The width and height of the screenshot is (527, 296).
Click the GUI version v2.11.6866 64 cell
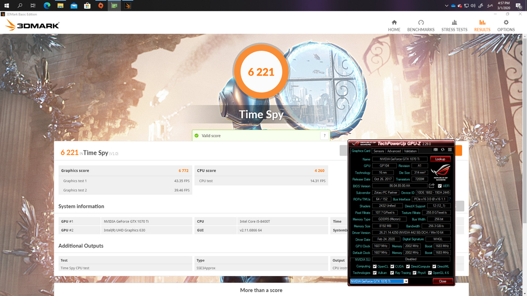(x=283, y=230)
